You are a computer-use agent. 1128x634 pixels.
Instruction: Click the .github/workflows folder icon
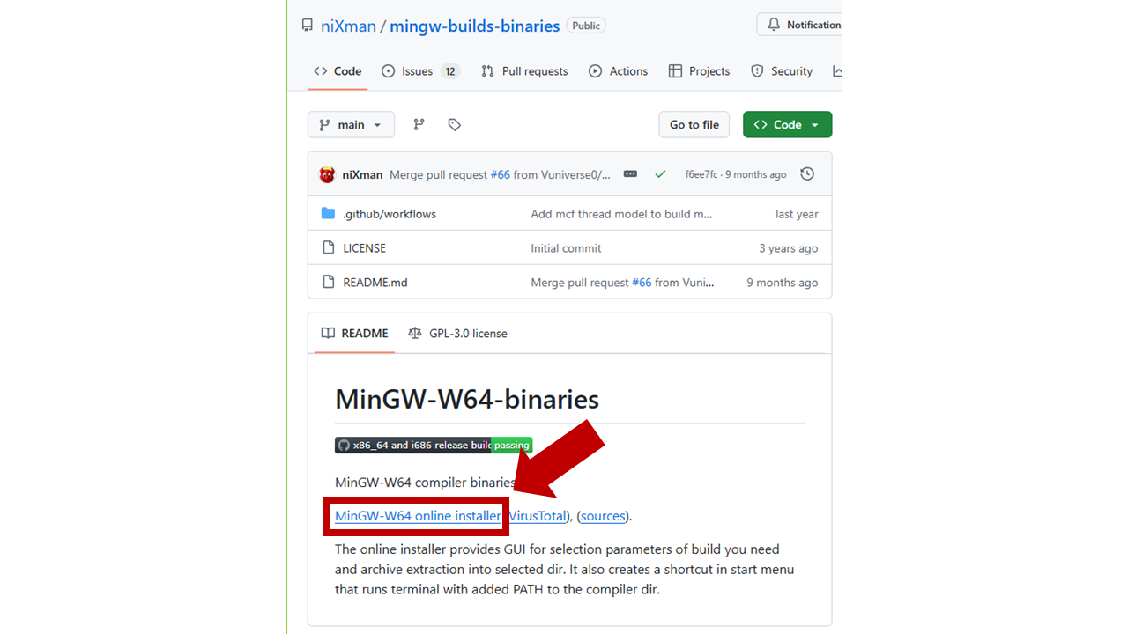pyautogui.click(x=329, y=213)
